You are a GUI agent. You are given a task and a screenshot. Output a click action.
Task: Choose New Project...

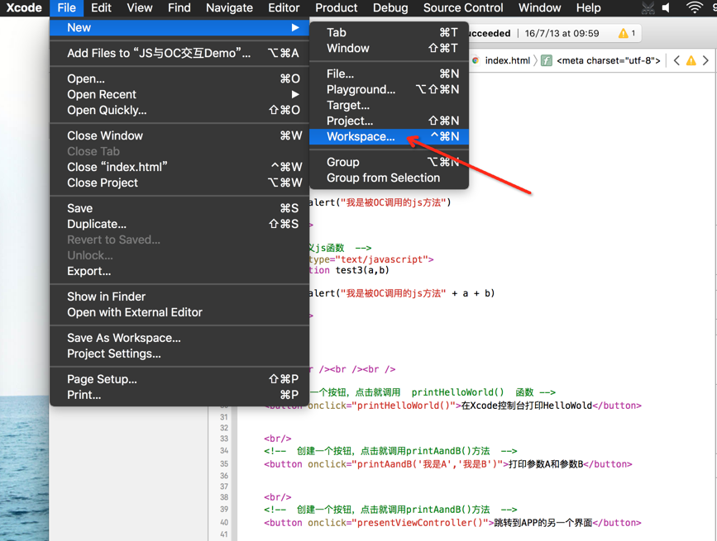[390, 121]
